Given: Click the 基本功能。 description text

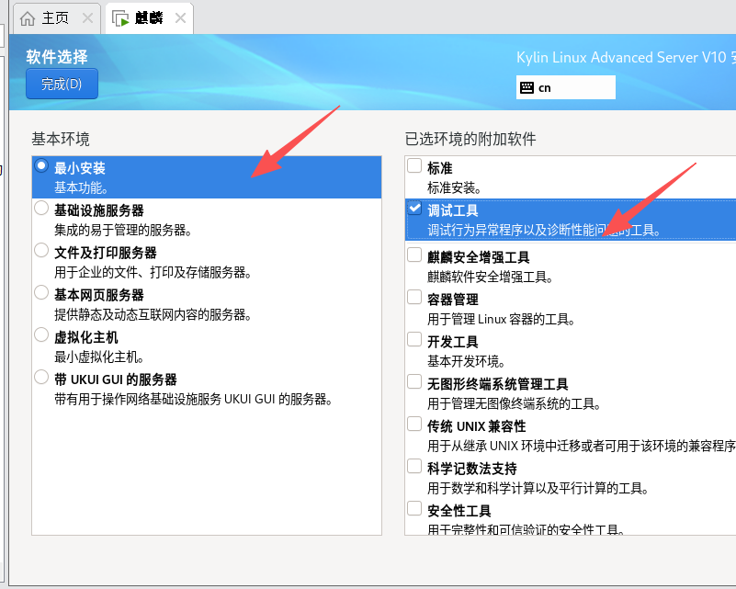Looking at the screenshot, I should 81,187.
